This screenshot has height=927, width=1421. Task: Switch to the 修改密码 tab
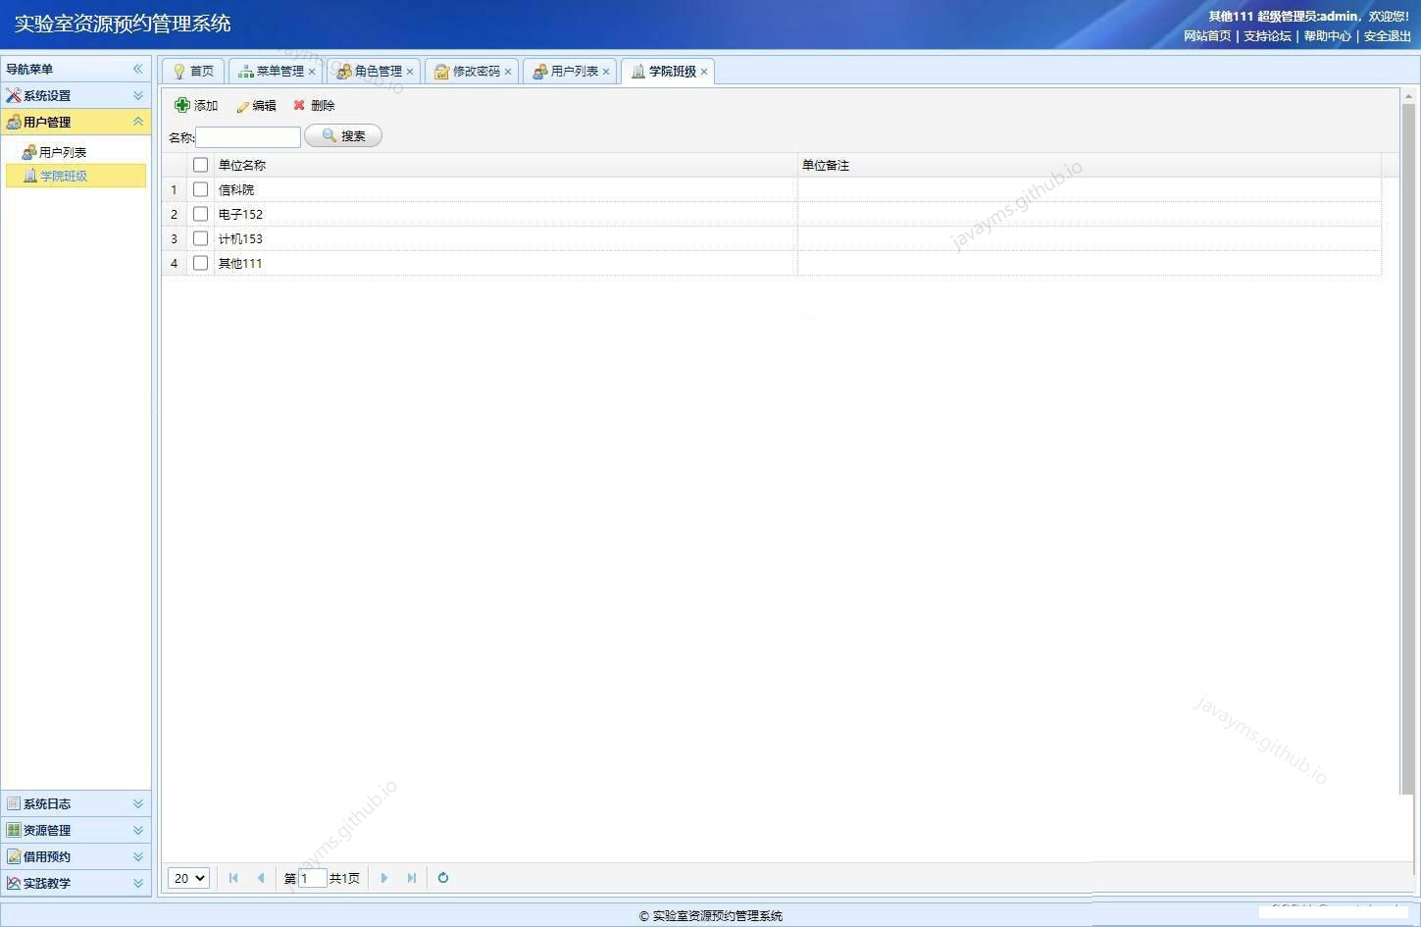[472, 71]
